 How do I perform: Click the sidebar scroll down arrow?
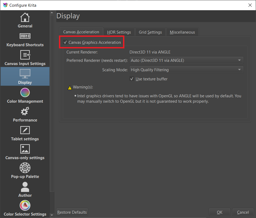click(x=52, y=215)
